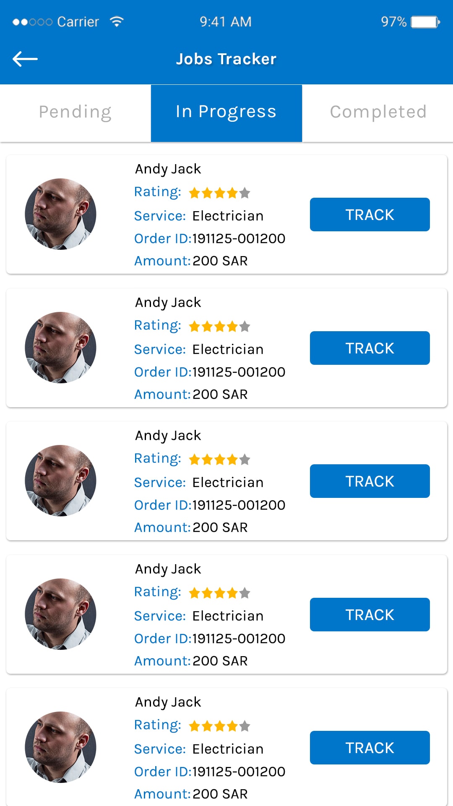Open third job's profile photo

60,481
